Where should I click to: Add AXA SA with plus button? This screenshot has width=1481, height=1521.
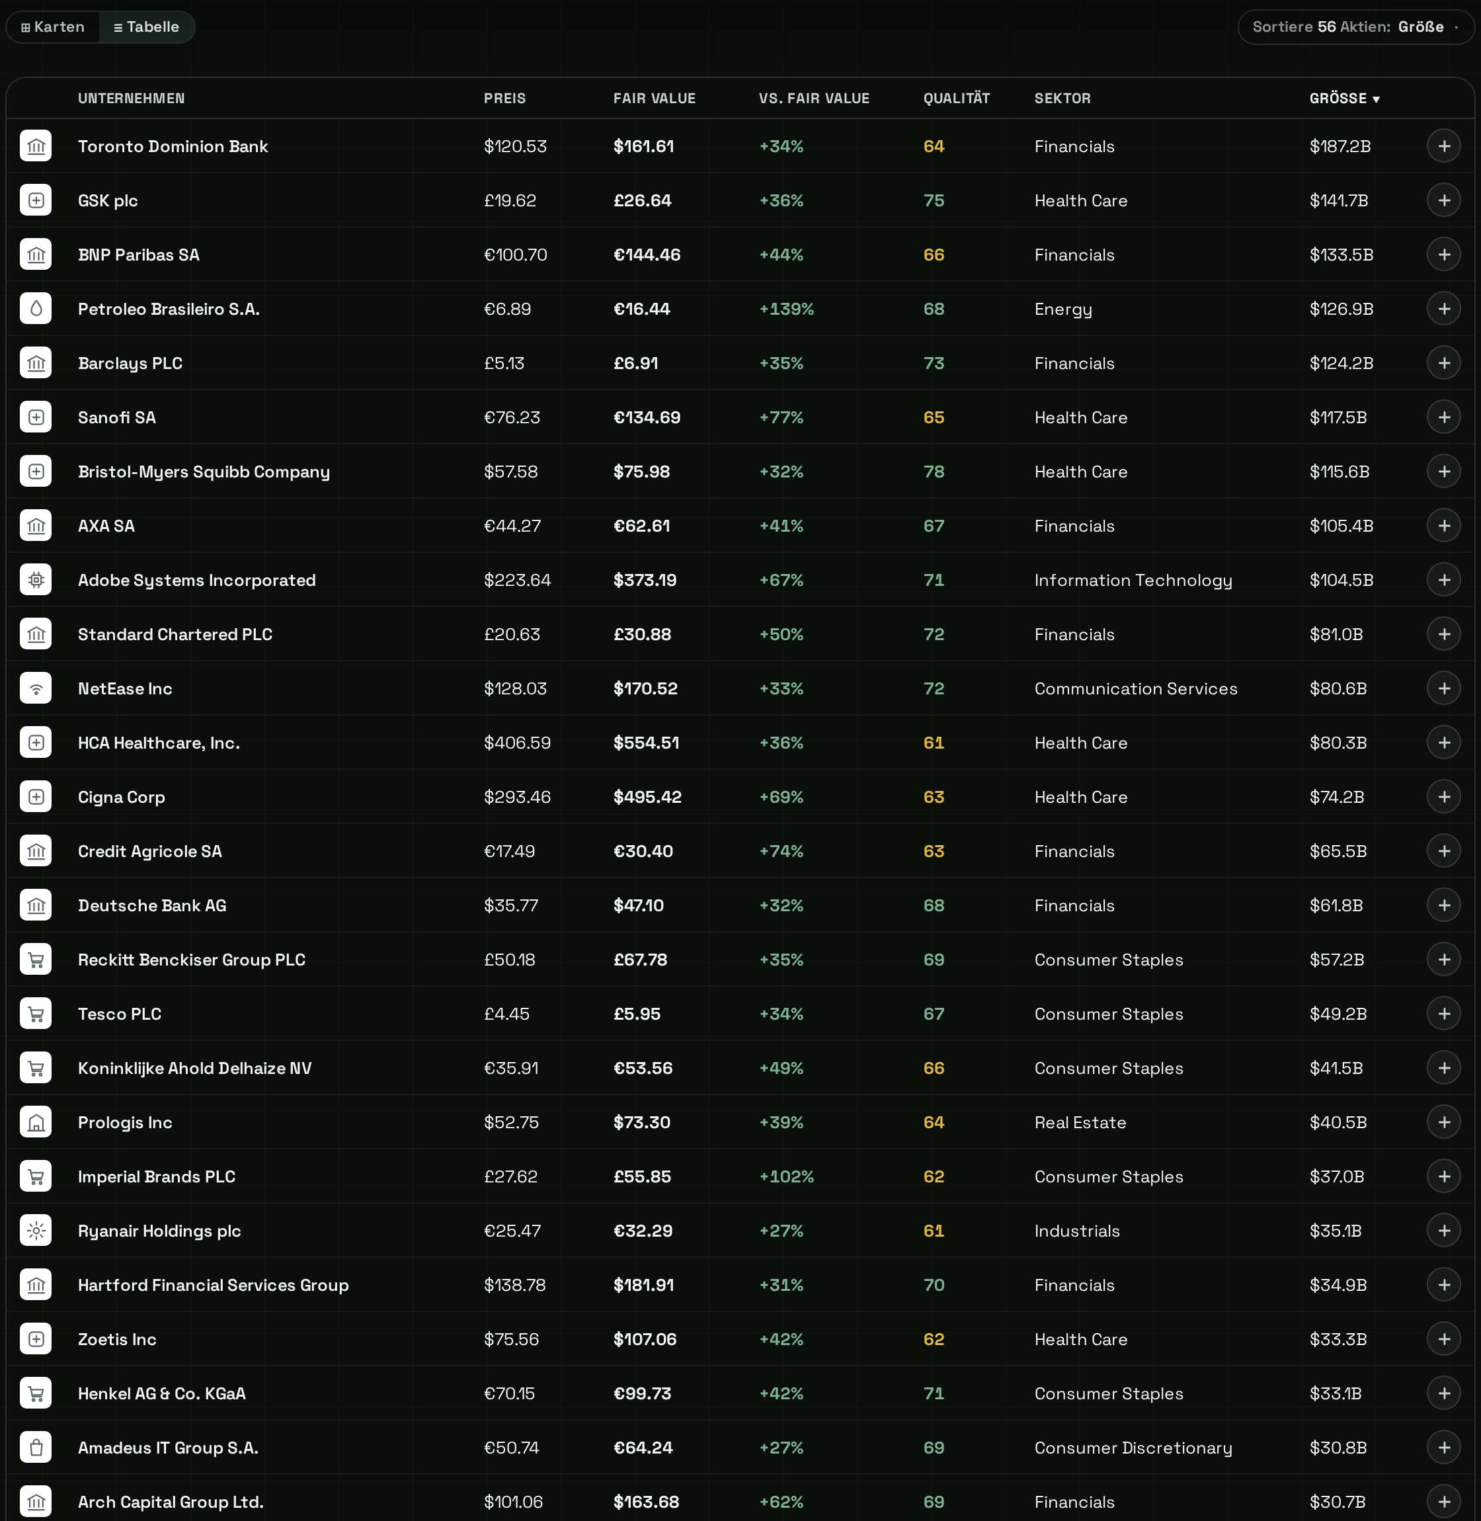click(1444, 526)
